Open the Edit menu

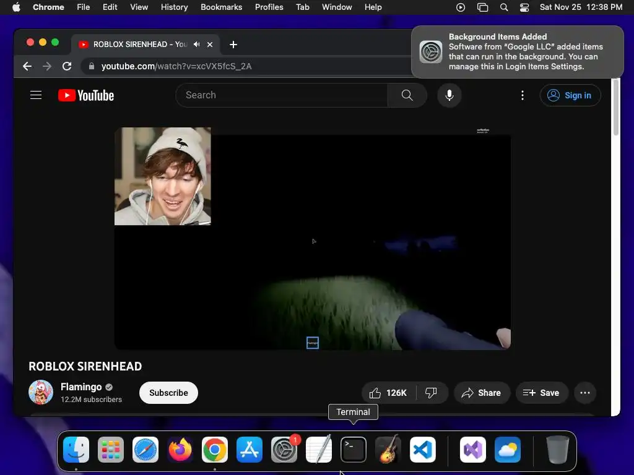point(110,7)
